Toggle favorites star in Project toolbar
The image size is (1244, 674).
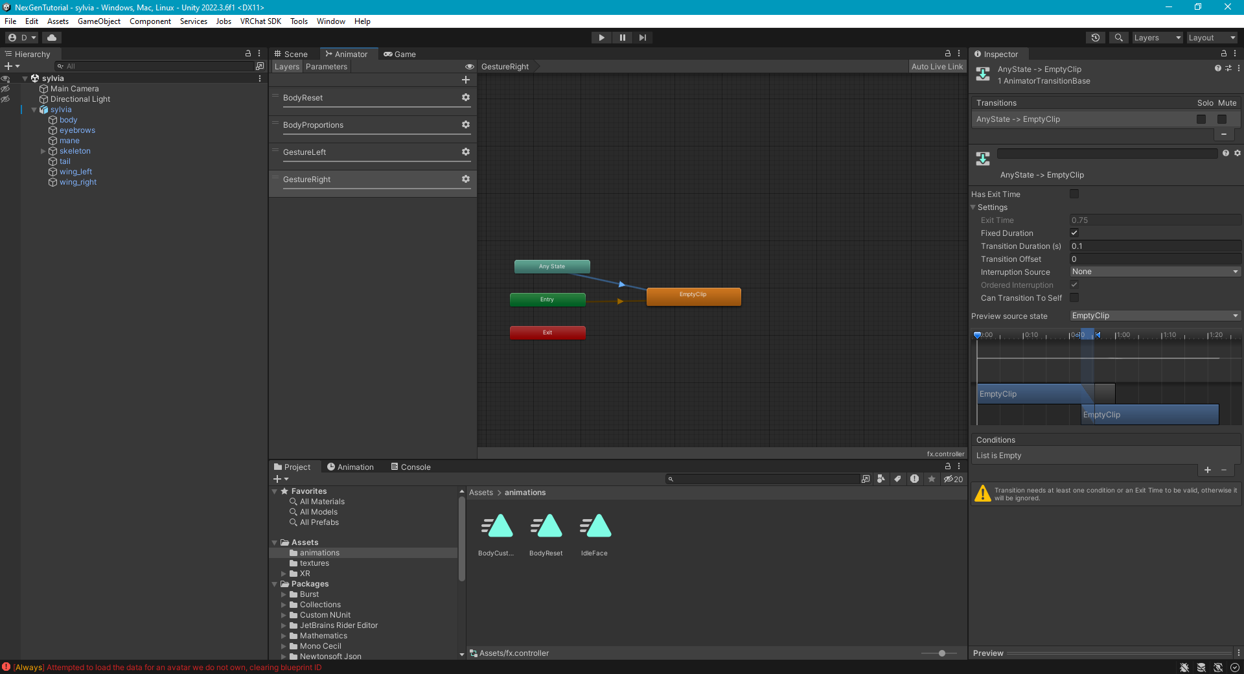click(x=932, y=479)
